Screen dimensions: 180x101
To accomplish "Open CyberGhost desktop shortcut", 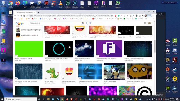I will pyautogui.click(x=175, y=79).
